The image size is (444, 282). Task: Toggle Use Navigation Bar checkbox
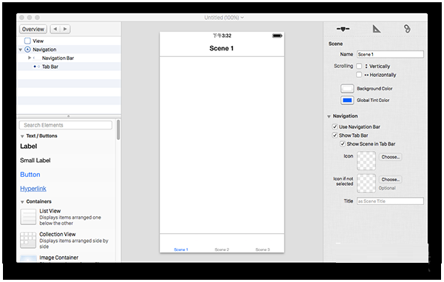[x=334, y=127]
